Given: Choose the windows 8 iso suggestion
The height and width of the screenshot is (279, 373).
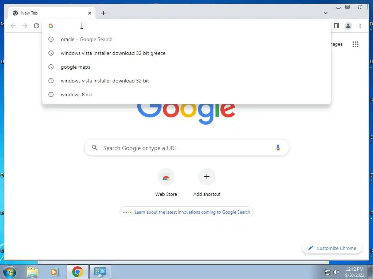Looking at the screenshot, I should click(186, 94).
